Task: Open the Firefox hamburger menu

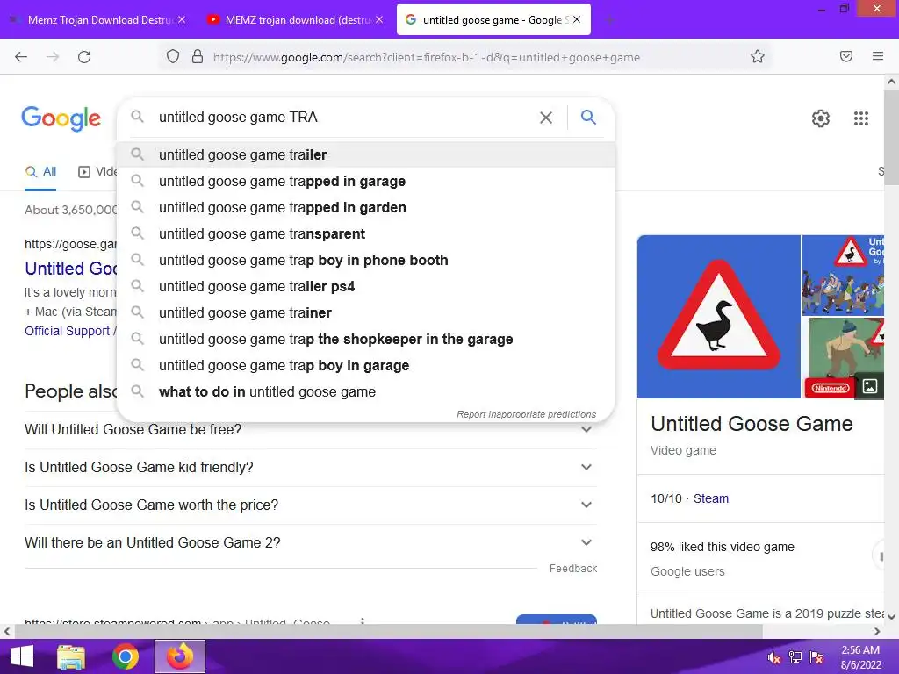Action: 878,56
